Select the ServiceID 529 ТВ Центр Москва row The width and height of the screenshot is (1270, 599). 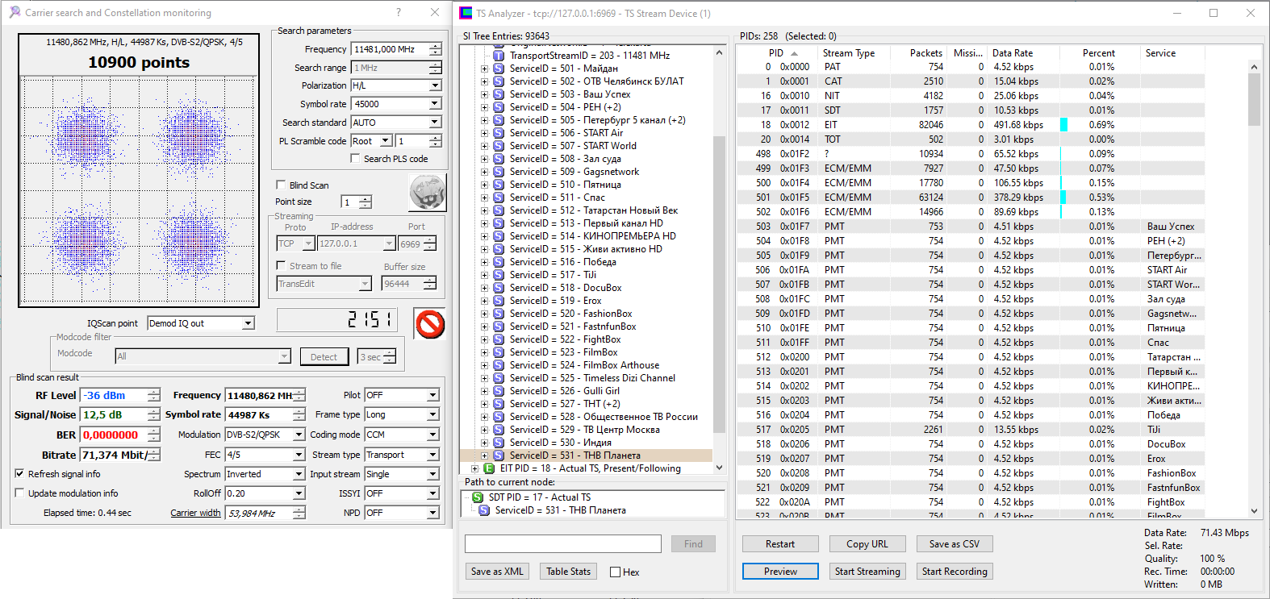coord(584,430)
